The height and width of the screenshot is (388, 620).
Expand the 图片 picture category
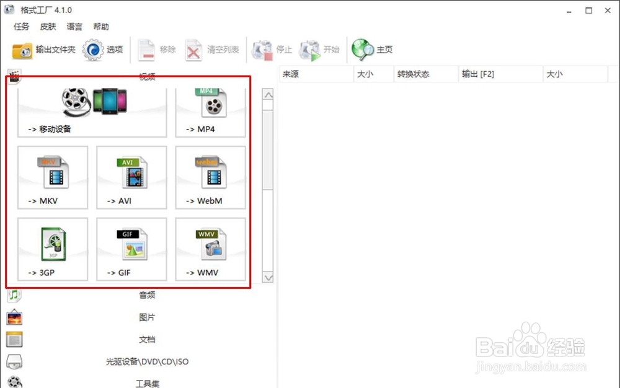point(146,317)
